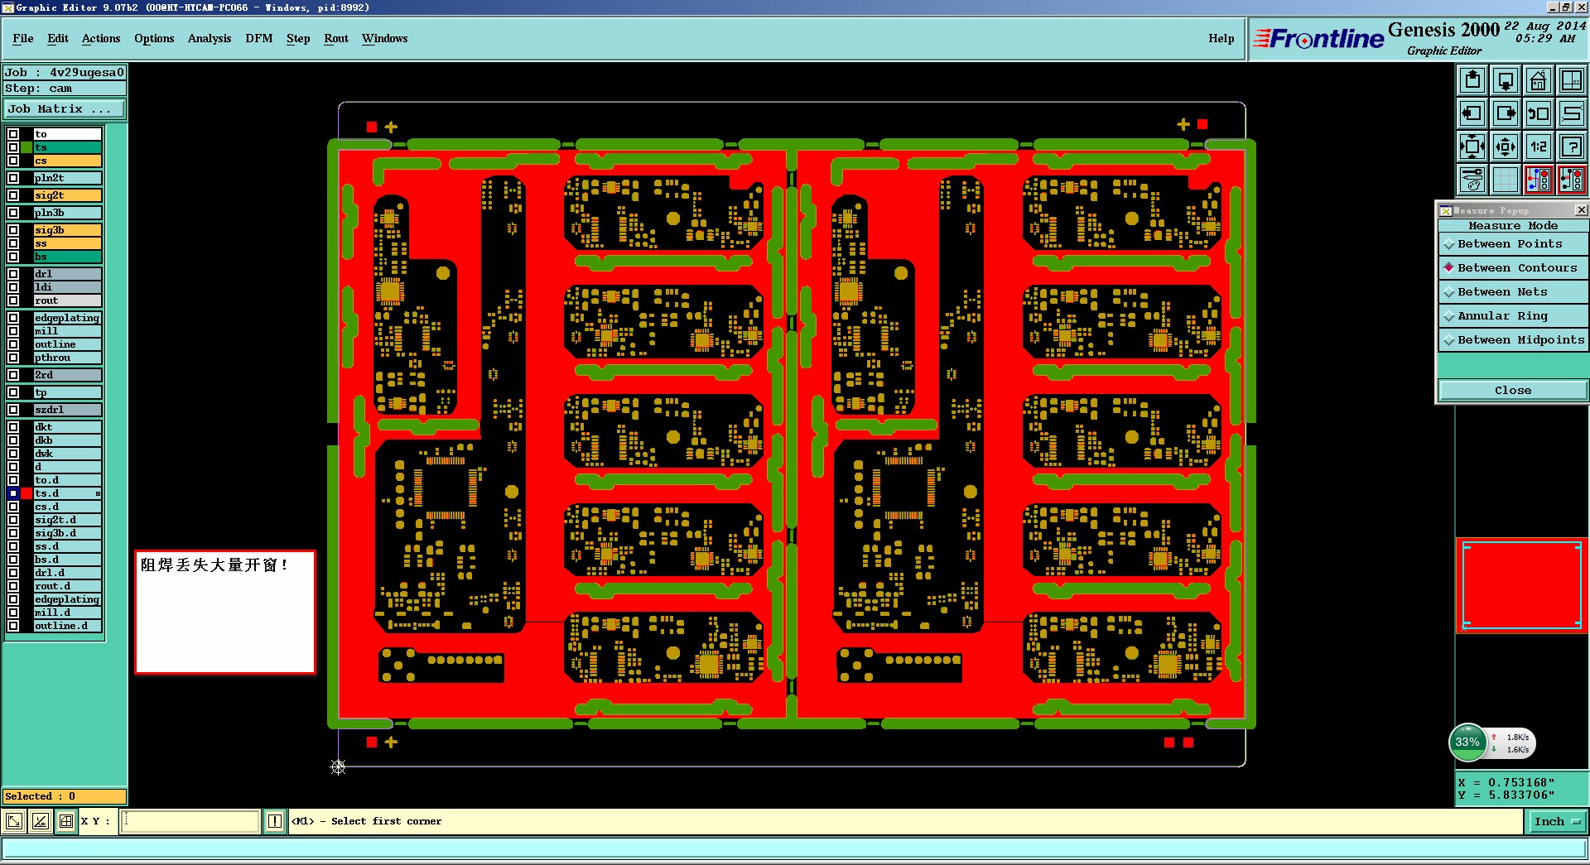The image size is (1590, 865).
Task: Click the home view icon
Action: tap(1539, 80)
